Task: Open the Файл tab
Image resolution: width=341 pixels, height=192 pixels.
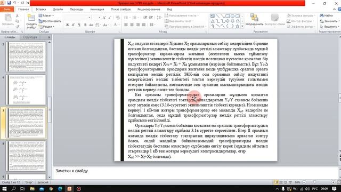Action: (x=7, y=10)
